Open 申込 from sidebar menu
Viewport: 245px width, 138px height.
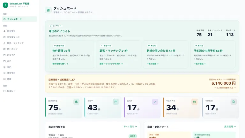(19, 61)
